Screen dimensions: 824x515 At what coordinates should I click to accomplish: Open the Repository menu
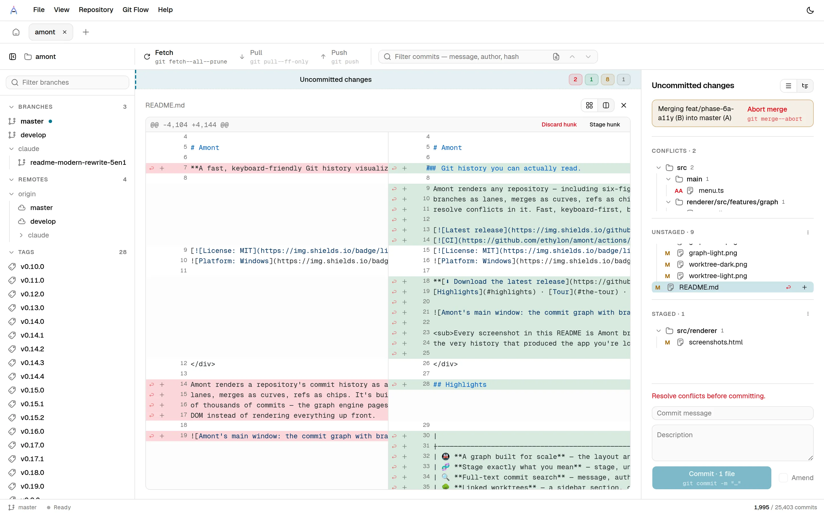pos(96,10)
